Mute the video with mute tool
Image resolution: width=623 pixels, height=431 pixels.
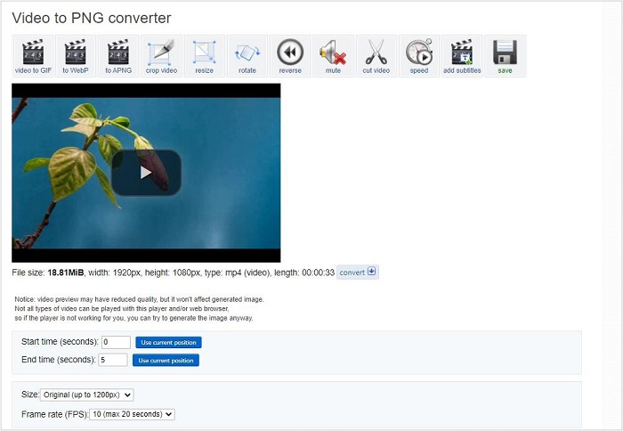click(333, 56)
